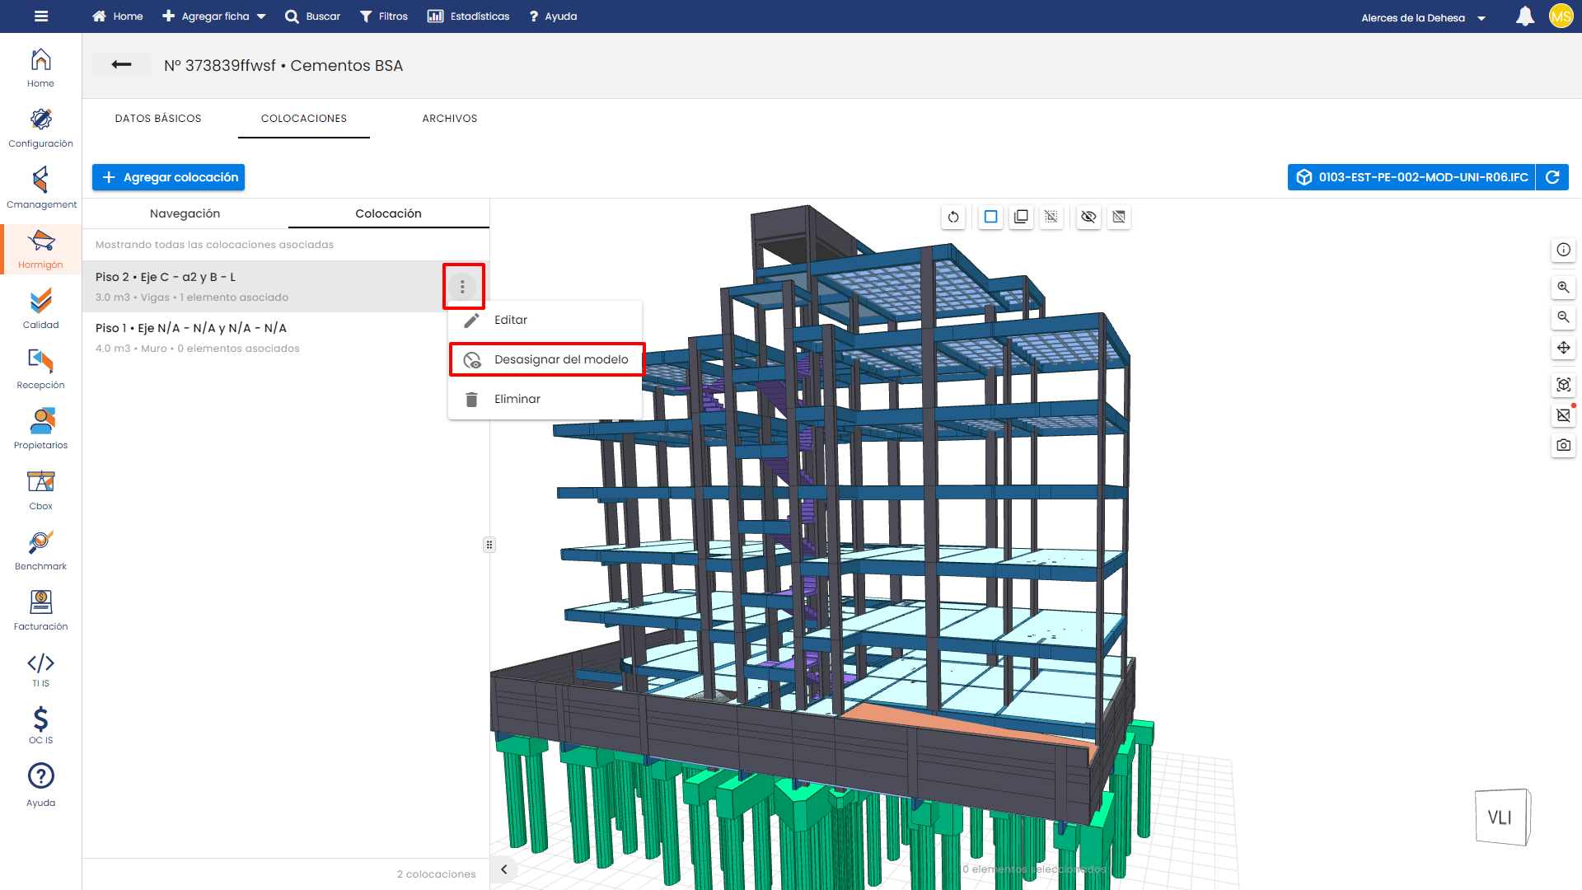1582x890 pixels.
Task: Zoom in on the 3D model
Action: pos(1563,288)
